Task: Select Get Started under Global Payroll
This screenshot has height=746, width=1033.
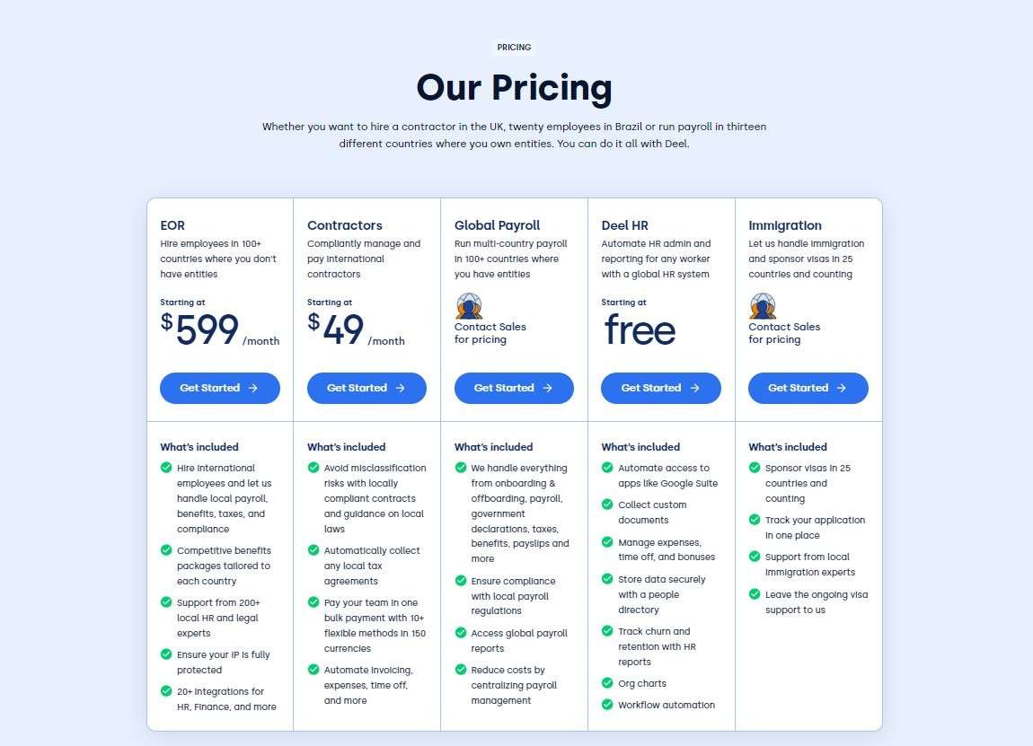Action: tap(514, 388)
